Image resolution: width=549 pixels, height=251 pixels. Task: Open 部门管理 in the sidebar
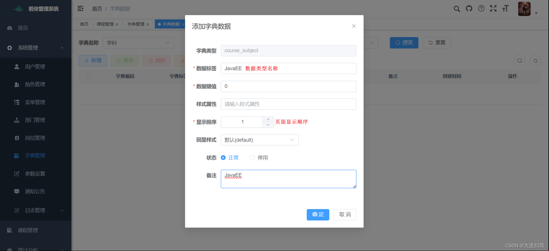point(36,120)
